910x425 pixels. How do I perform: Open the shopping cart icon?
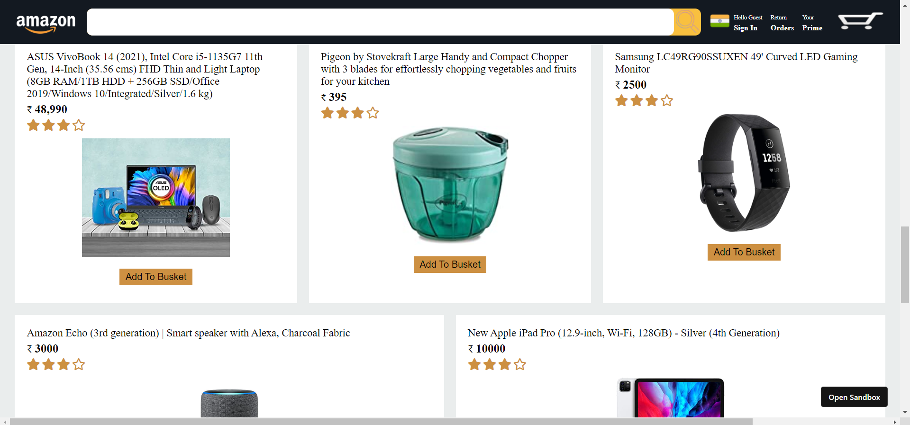point(859,21)
